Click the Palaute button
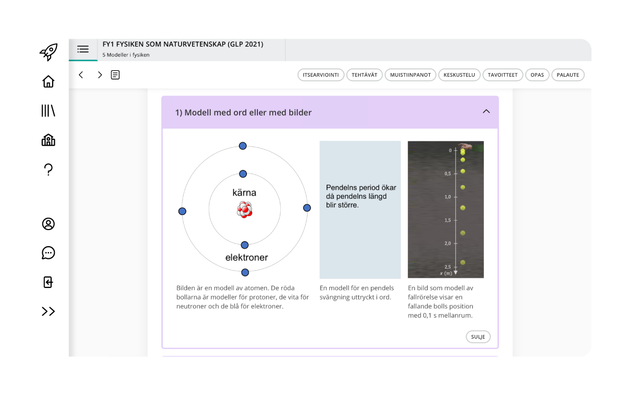The width and height of the screenshot is (627, 396). tap(567, 75)
